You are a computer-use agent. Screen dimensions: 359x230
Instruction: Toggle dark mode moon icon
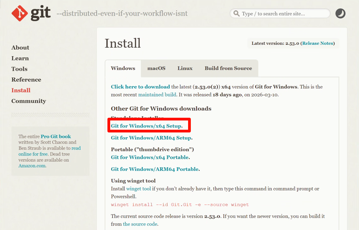[x=340, y=13]
